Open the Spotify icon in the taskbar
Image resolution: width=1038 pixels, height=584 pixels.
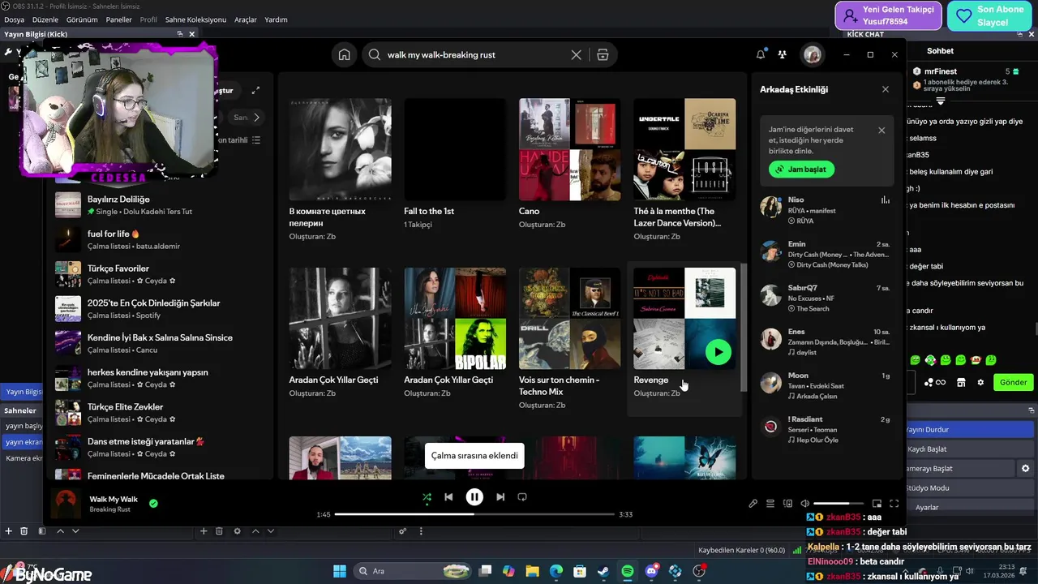pos(628,571)
